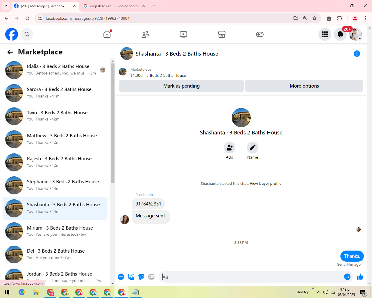Open volume control in system tray
The height and width of the screenshot is (298, 372).
pos(326,292)
